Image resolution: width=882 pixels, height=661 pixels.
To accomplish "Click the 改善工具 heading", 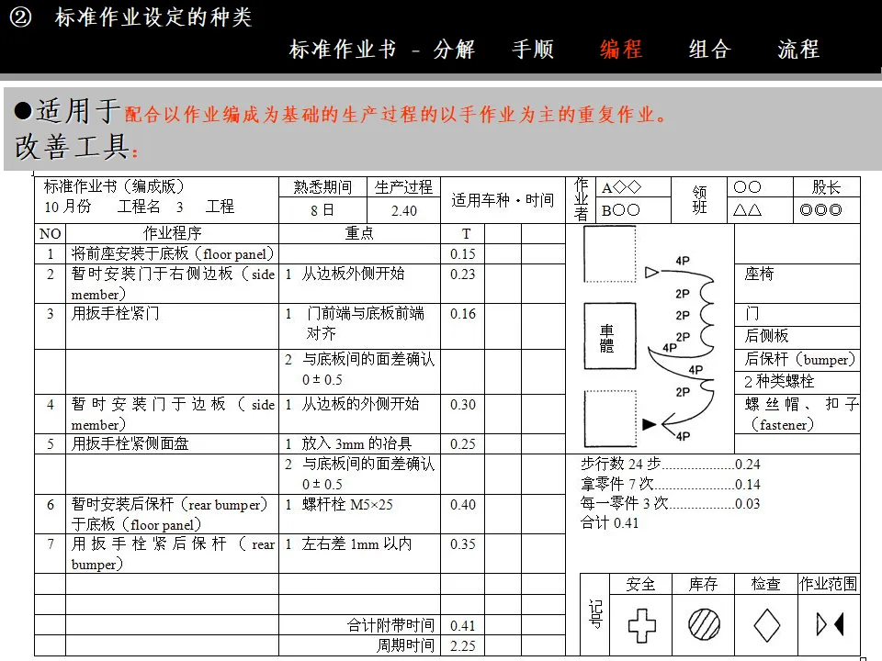I will click(73, 147).
